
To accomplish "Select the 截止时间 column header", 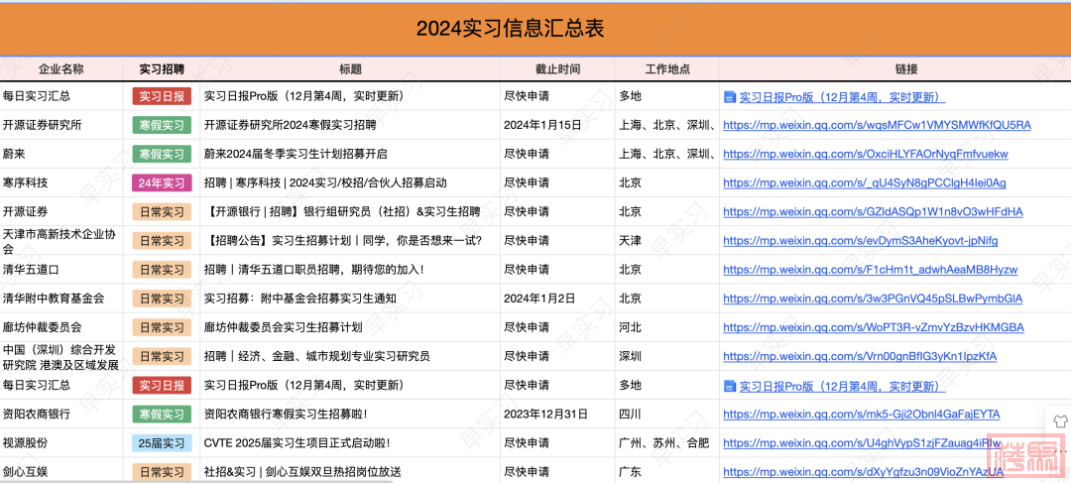I will pos(557,69).
